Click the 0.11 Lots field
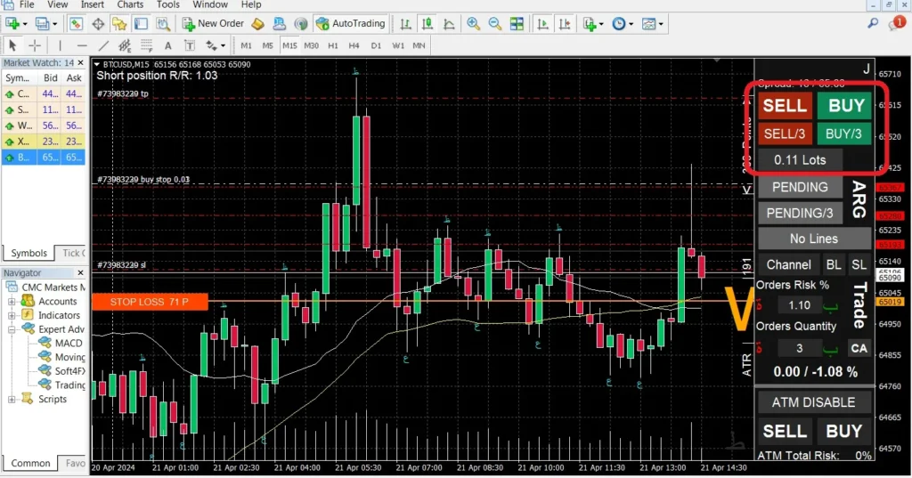The height and width of the screenshot is (478, 912). pyautogui.click(x=800, y=160)
